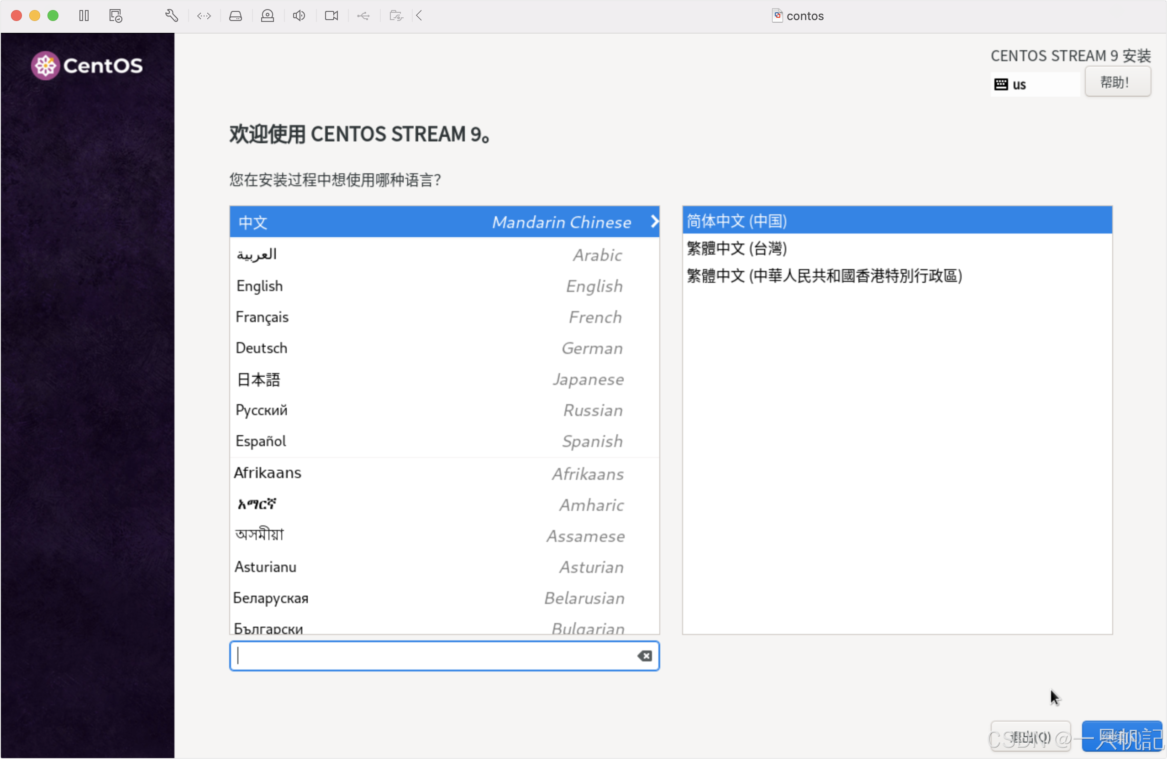Click the blue continue button

(x=1122, y=737)
